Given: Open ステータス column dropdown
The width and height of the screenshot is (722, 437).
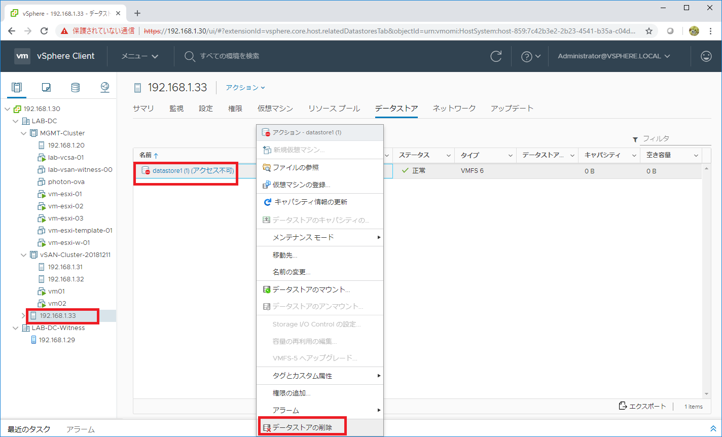Looking at the screenshot, I should [x=448, y=155].
